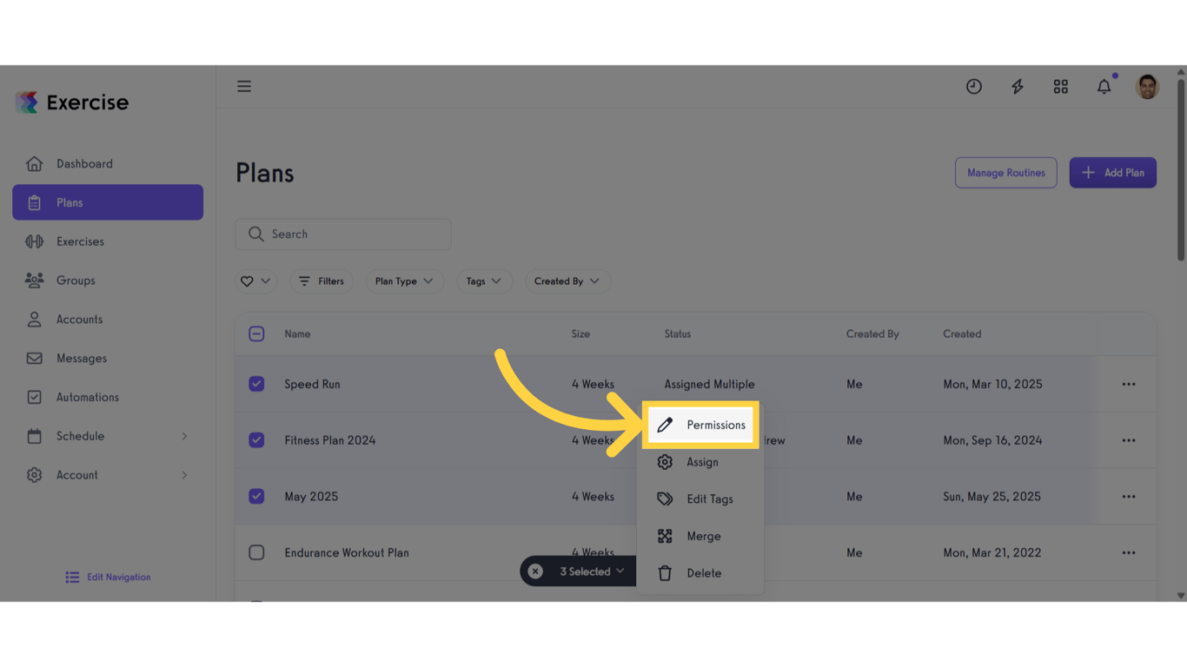The width and height of the screenshot is (1187, 667).
Task: Open the Automations section
Action: pos(90,397)
